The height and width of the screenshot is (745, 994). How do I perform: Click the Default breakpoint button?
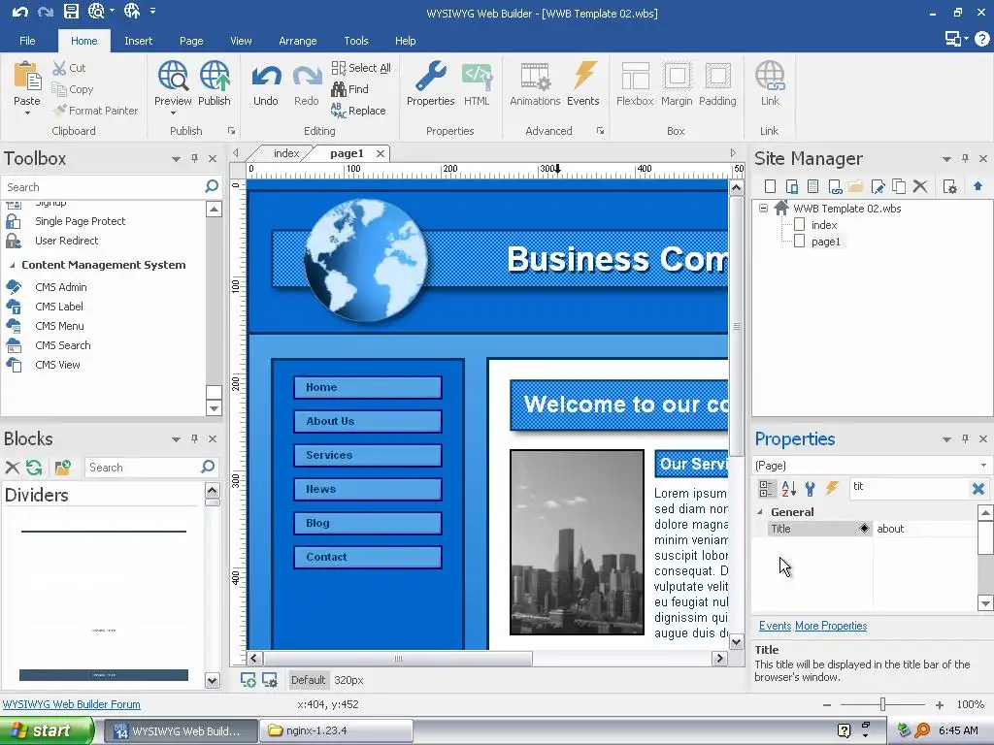coord(308,680)
